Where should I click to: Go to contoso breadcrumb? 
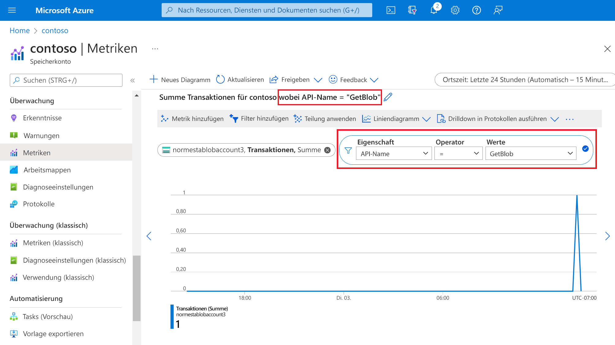click(x=55, y=31)
